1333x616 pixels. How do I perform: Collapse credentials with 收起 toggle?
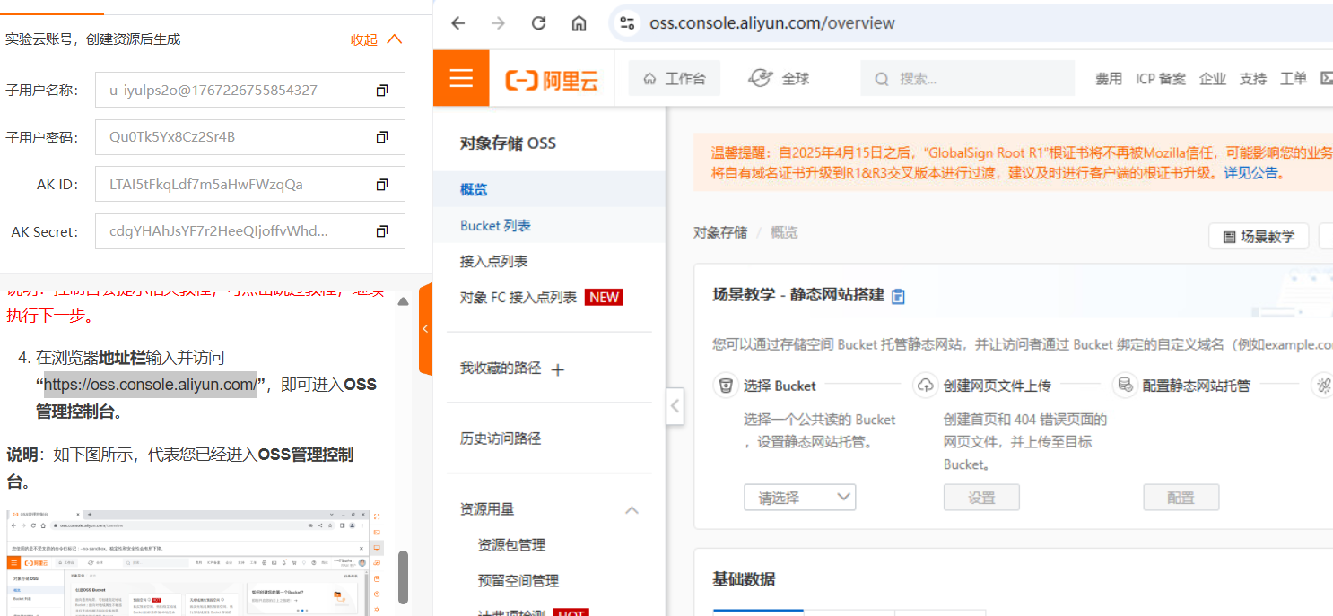(x=376, y=39)
